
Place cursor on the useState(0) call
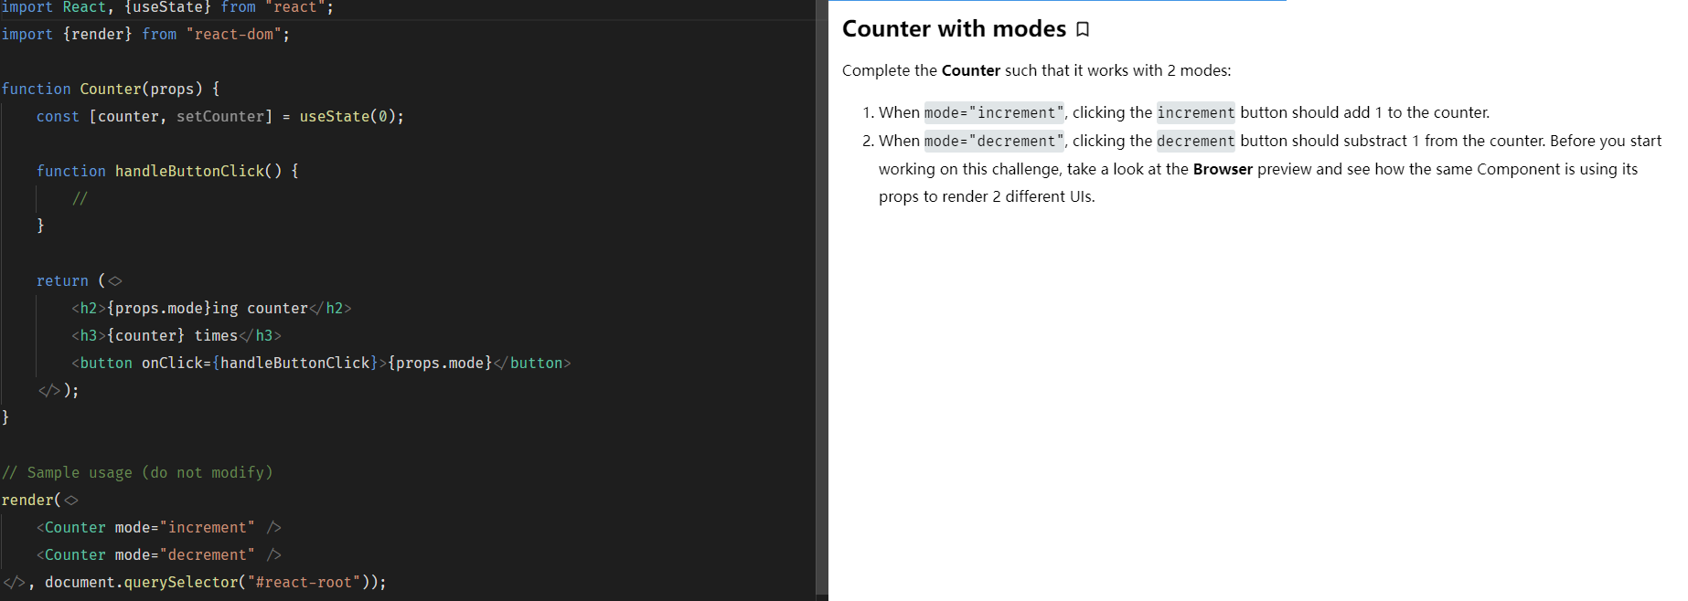350,116
